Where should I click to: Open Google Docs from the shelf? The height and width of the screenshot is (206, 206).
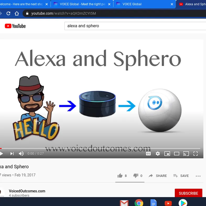(153, 203)
